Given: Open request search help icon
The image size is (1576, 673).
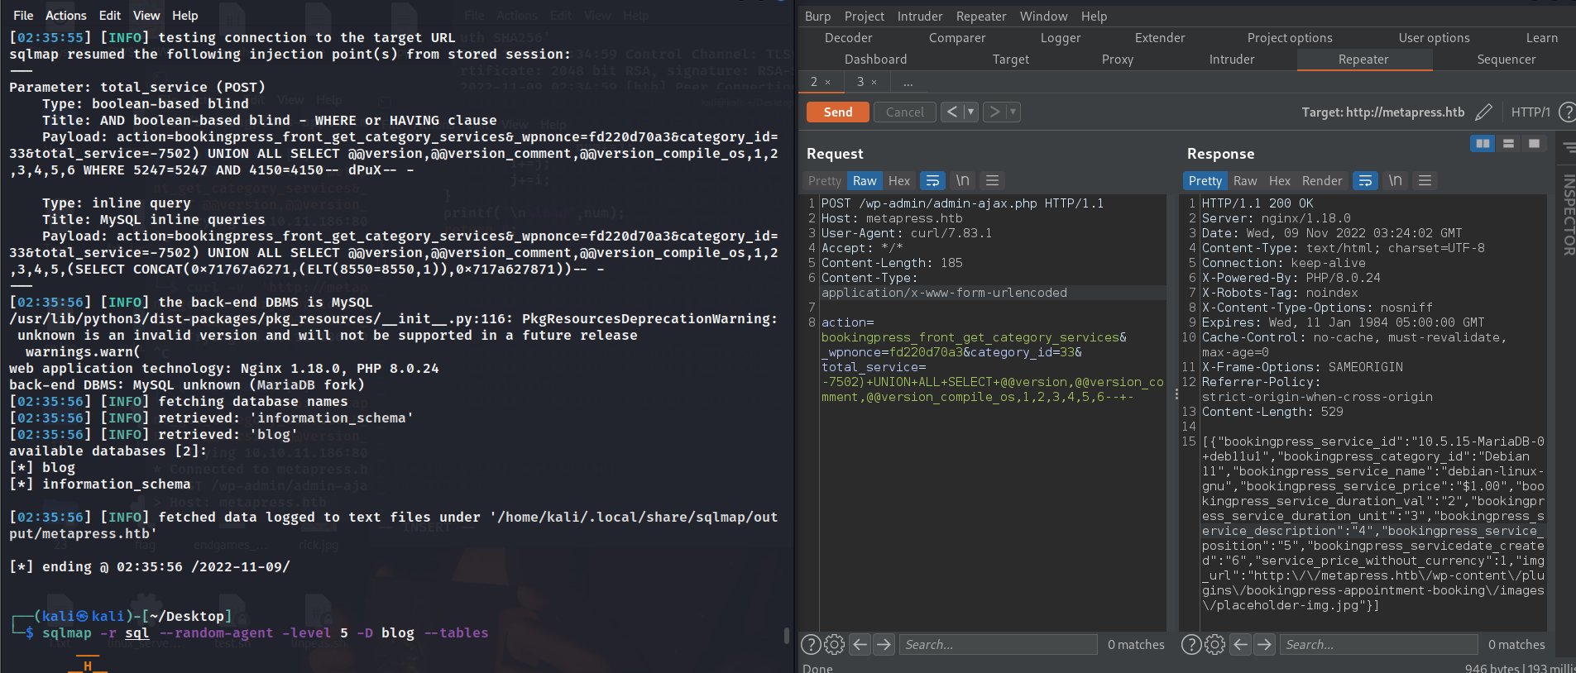Looking at the screenshot, I should point(812,645).
